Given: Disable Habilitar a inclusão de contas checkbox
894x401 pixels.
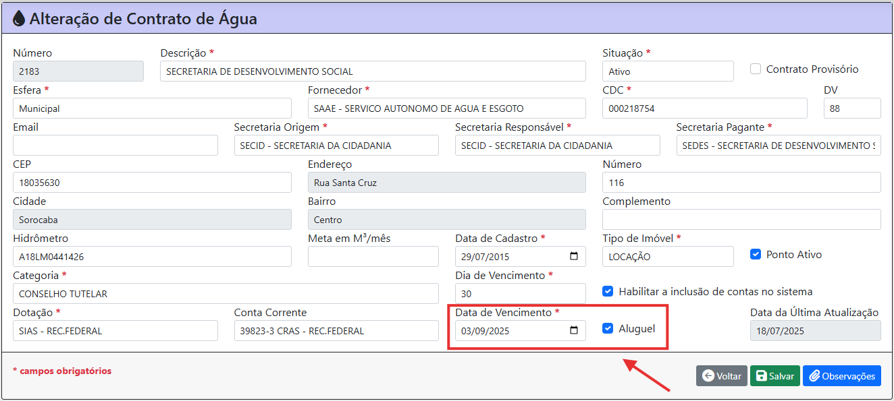Looking at the screenshot, I should pyautogui.click(x=608, y=291).
